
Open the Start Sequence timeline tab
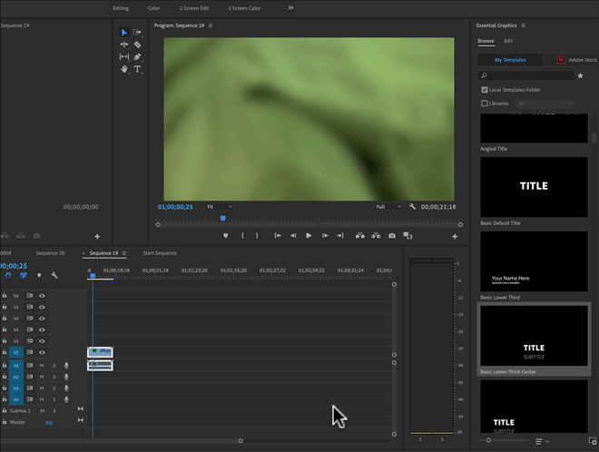[x=160, y=253]
